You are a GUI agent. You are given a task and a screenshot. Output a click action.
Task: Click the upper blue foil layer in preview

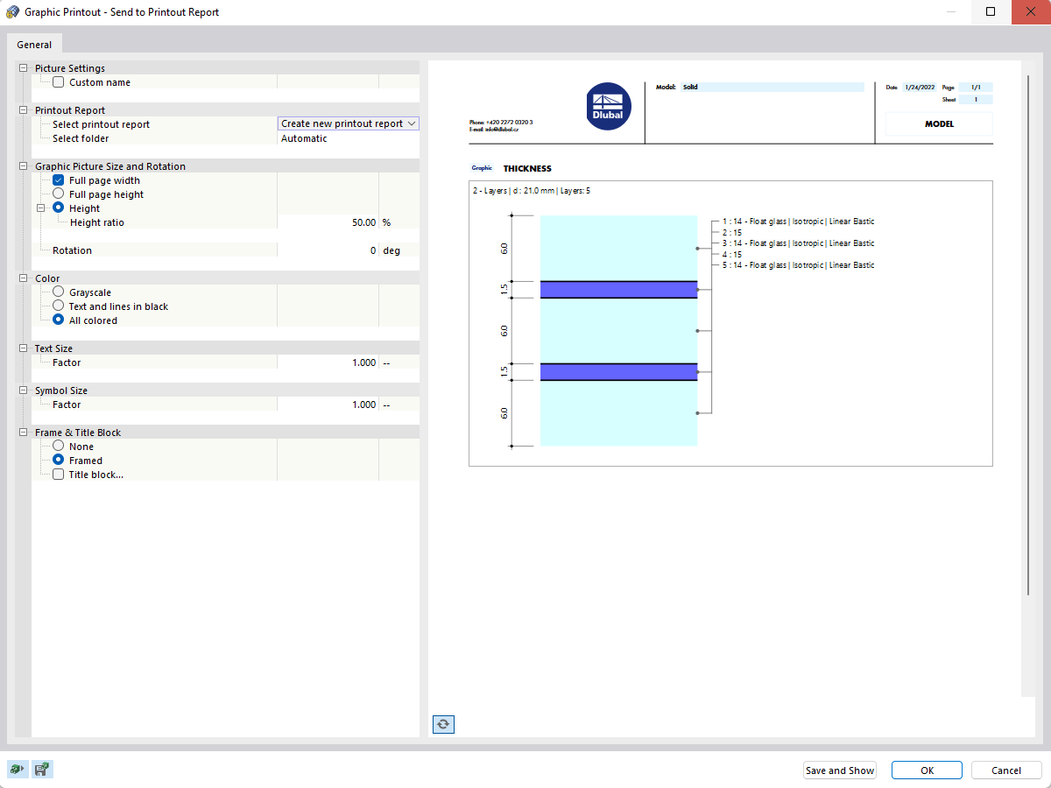618,290
